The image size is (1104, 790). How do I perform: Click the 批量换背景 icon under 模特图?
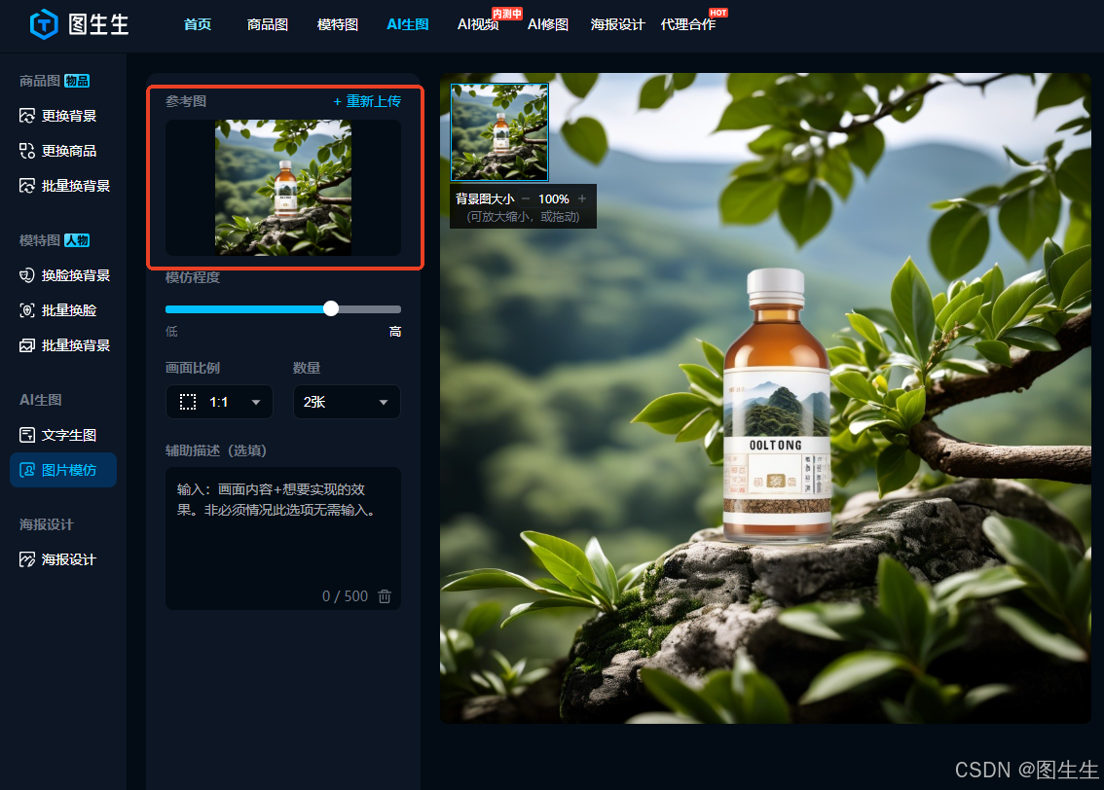26,345
